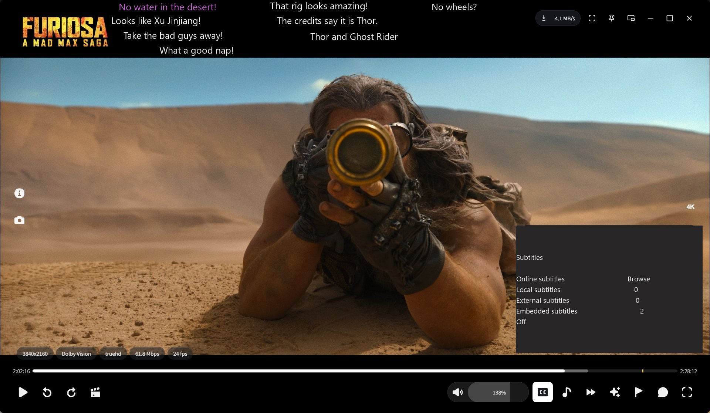Click the 'That rig looks amazing!' comment

coord(319,6)
